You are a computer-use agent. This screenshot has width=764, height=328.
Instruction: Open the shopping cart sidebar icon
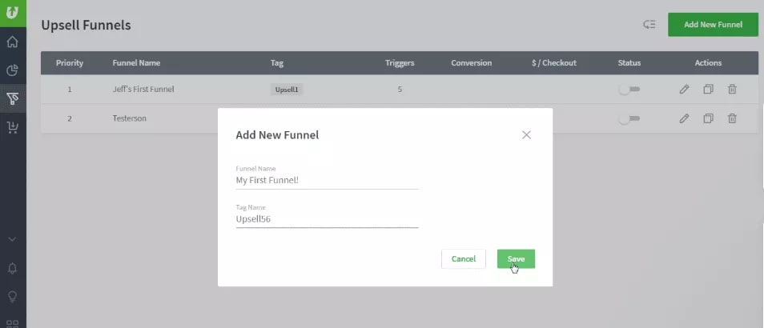point(13,126)
